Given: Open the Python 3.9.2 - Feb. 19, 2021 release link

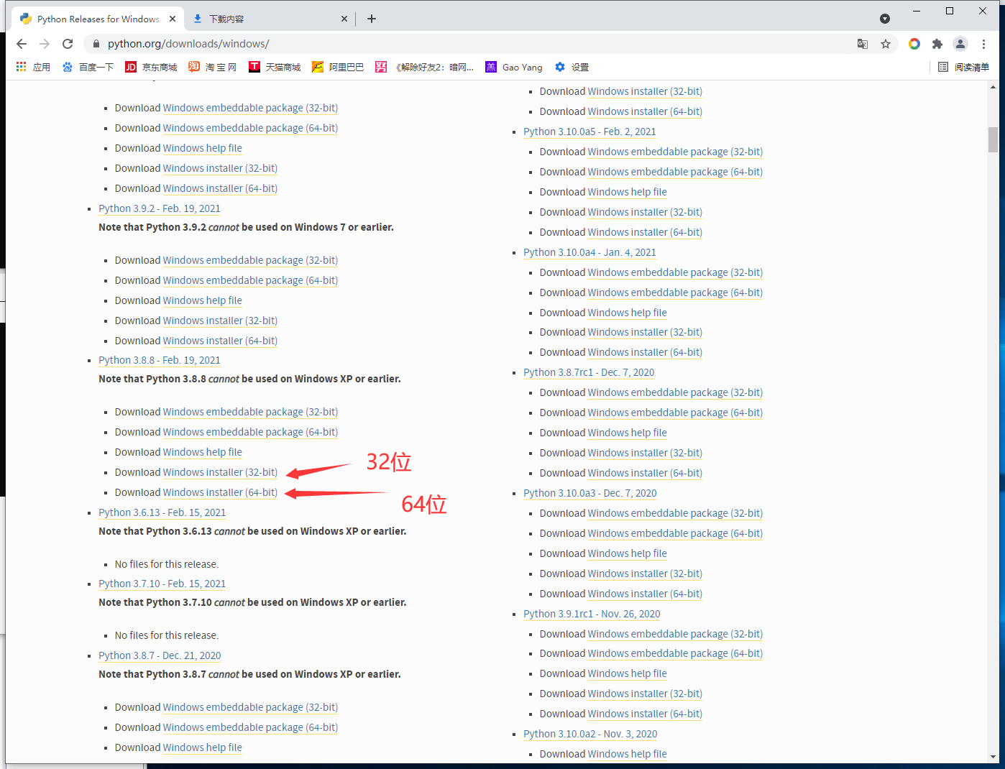Looking at the screenshot, I should tap(160, 208).
